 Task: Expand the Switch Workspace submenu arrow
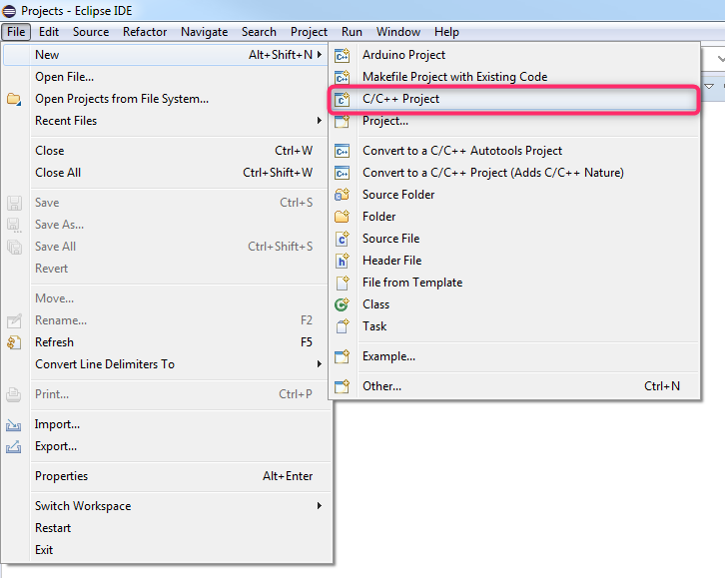pos(319,506)
